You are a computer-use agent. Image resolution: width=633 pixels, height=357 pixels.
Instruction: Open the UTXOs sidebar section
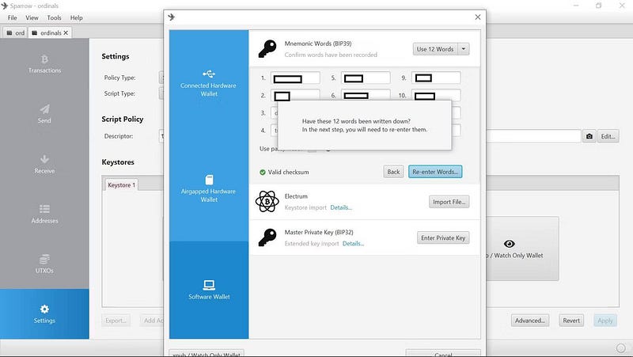tap(44, 263)
